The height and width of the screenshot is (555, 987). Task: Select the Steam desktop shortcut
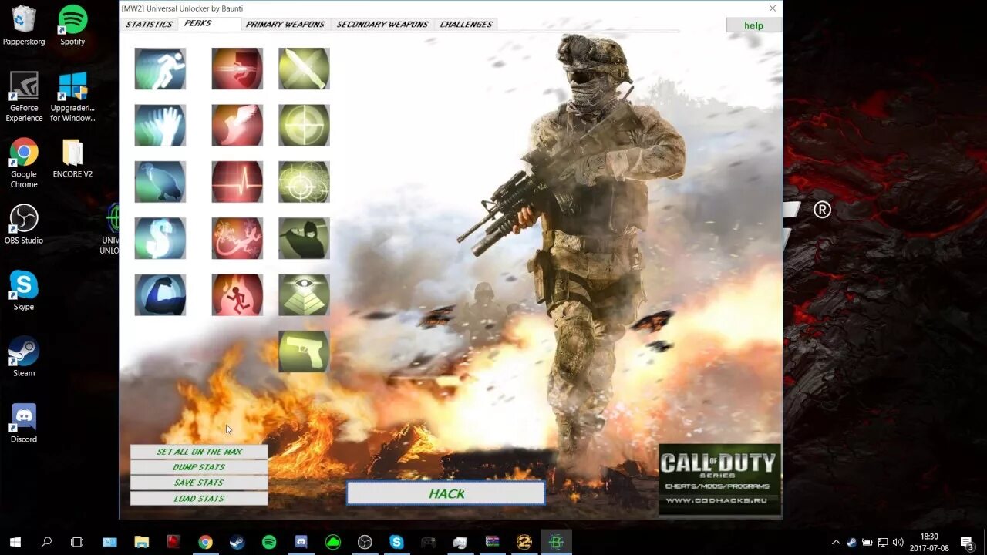coord(24,357)
